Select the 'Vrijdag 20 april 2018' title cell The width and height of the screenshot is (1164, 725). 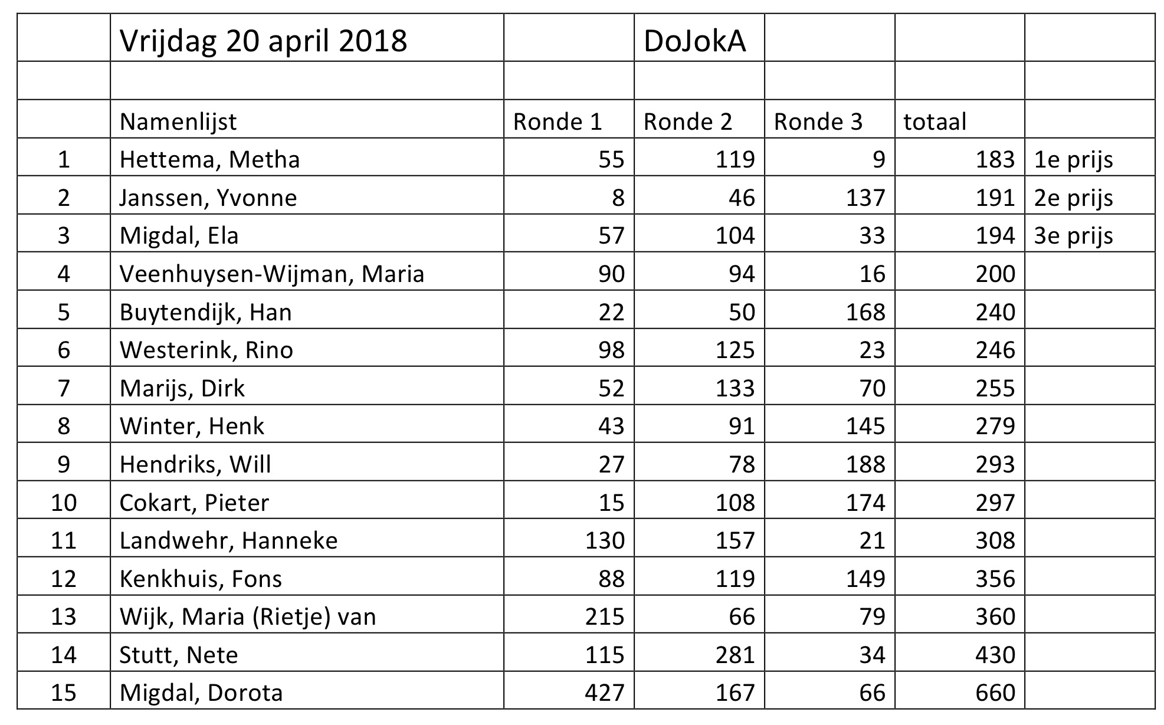[307, 38]
